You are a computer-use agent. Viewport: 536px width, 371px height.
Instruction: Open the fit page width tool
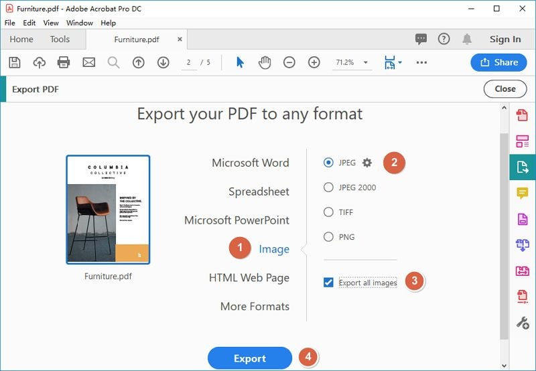[390, 62]
